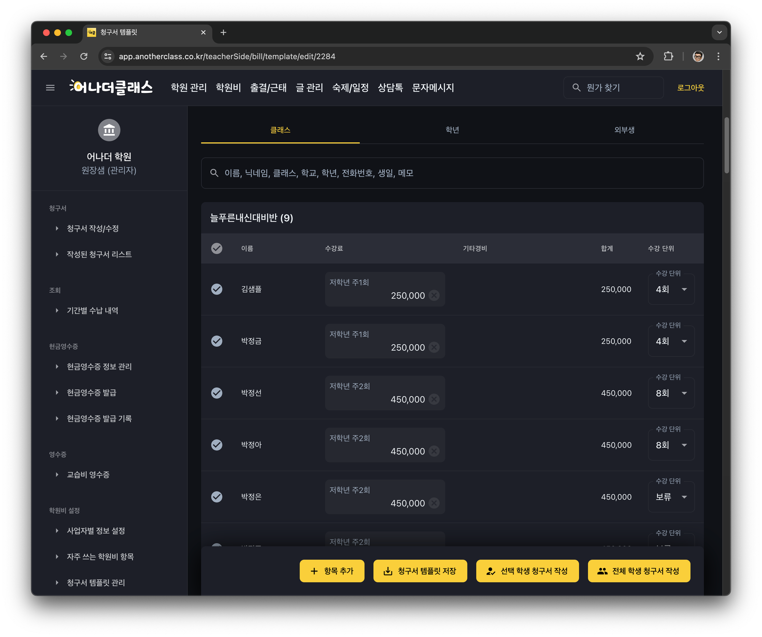Screen dimensions: 762x637
Task: Remove 김샘플's 250,000 tuition item
Action: point(434,295)
